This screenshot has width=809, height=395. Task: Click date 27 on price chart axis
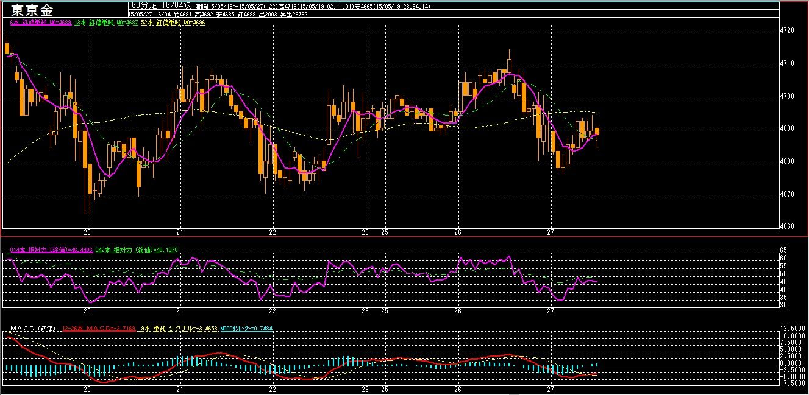click(x=551, y=232)
